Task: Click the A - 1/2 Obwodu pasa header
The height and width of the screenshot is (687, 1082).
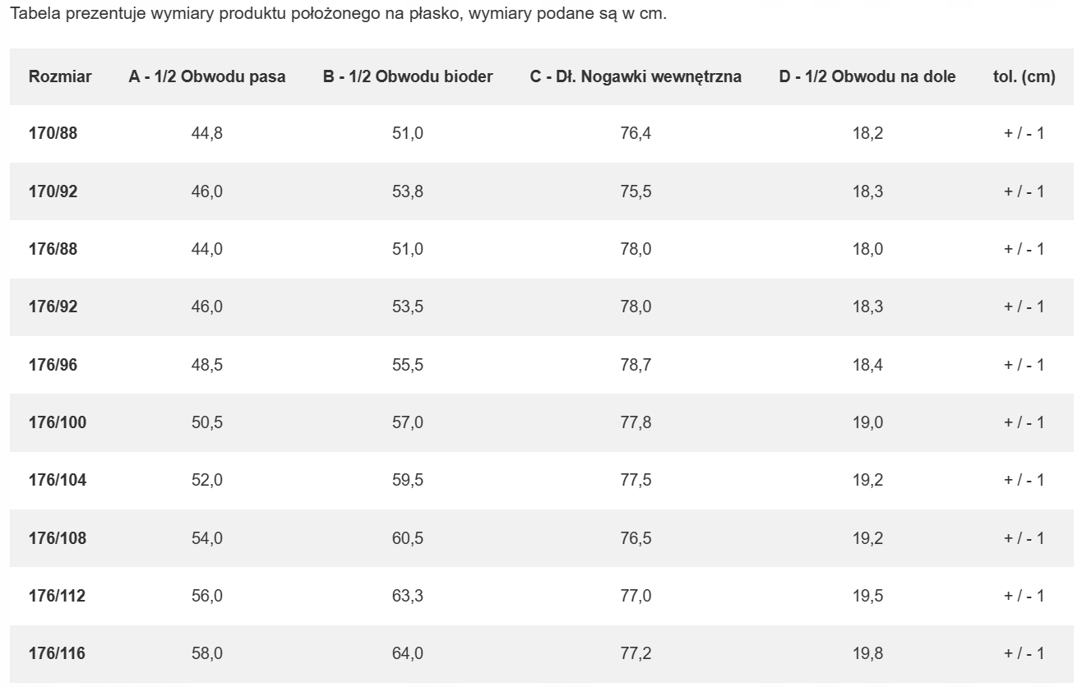Action: pos(207,77)
